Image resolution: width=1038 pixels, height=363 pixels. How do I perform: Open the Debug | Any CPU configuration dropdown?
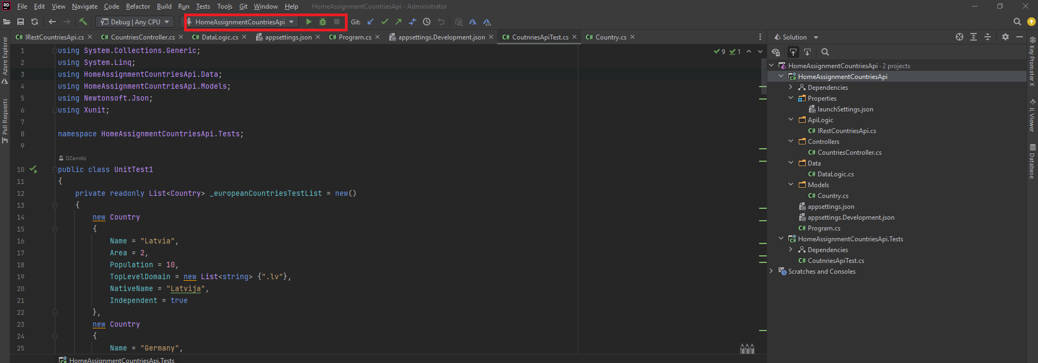(135, 22)
